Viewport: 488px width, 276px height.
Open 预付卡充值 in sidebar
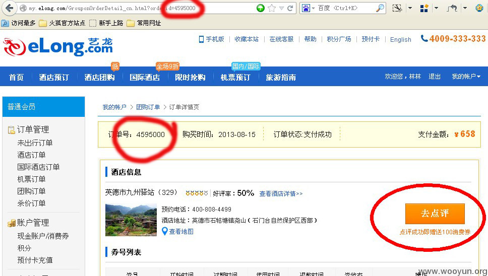[35, 260]
